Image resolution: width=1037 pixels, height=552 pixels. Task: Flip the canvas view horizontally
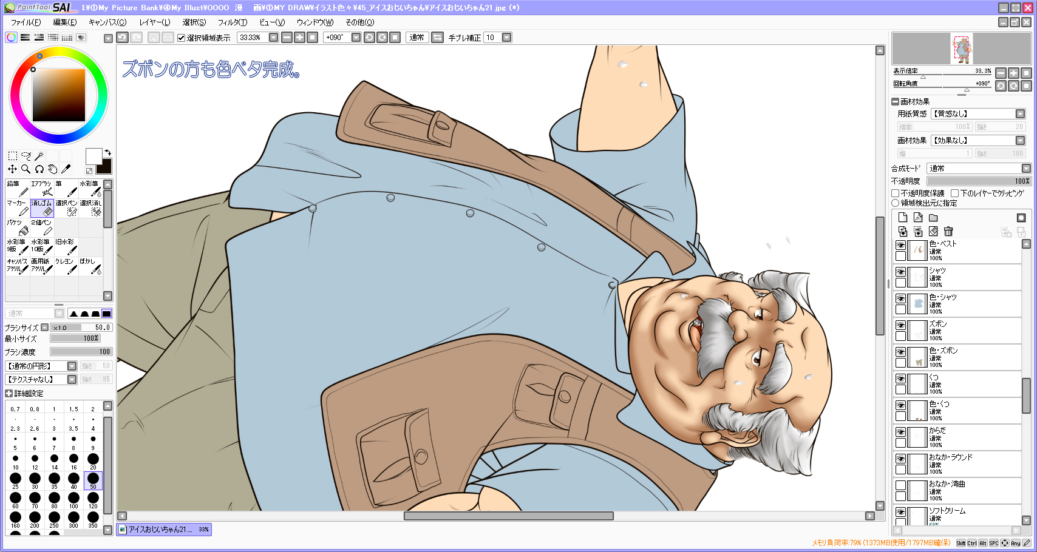(x=437, y=38)
